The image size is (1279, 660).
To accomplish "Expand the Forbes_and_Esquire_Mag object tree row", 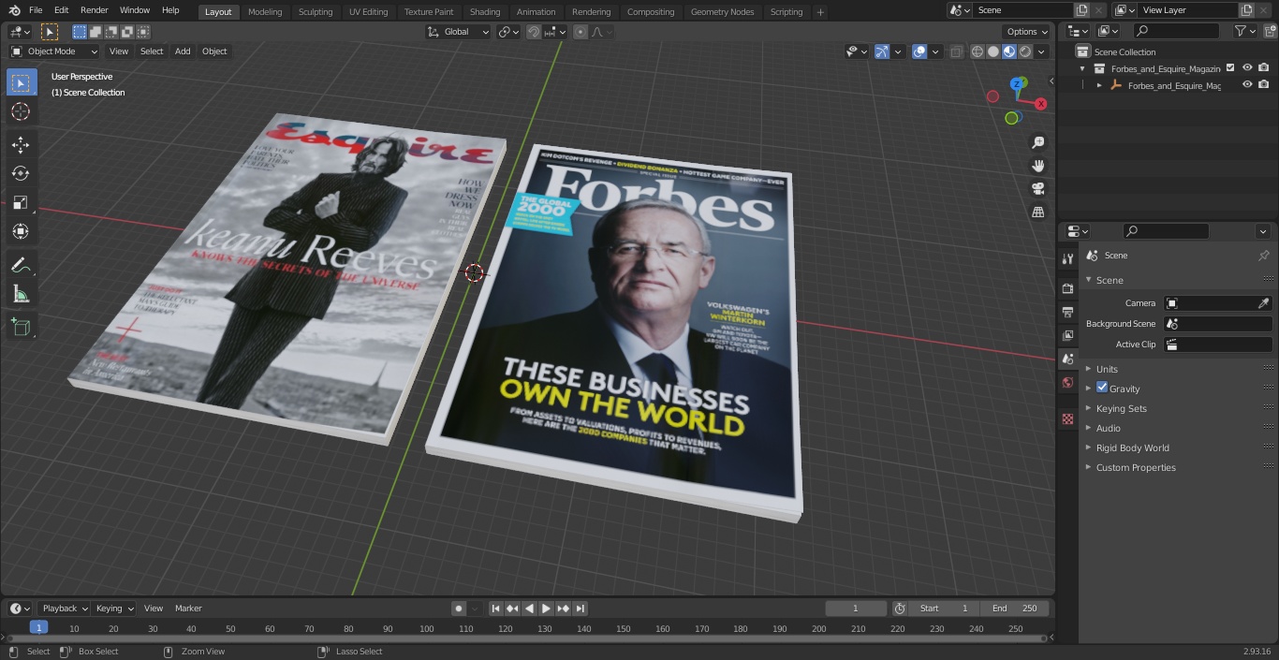I will click(x=1099, y=85).
